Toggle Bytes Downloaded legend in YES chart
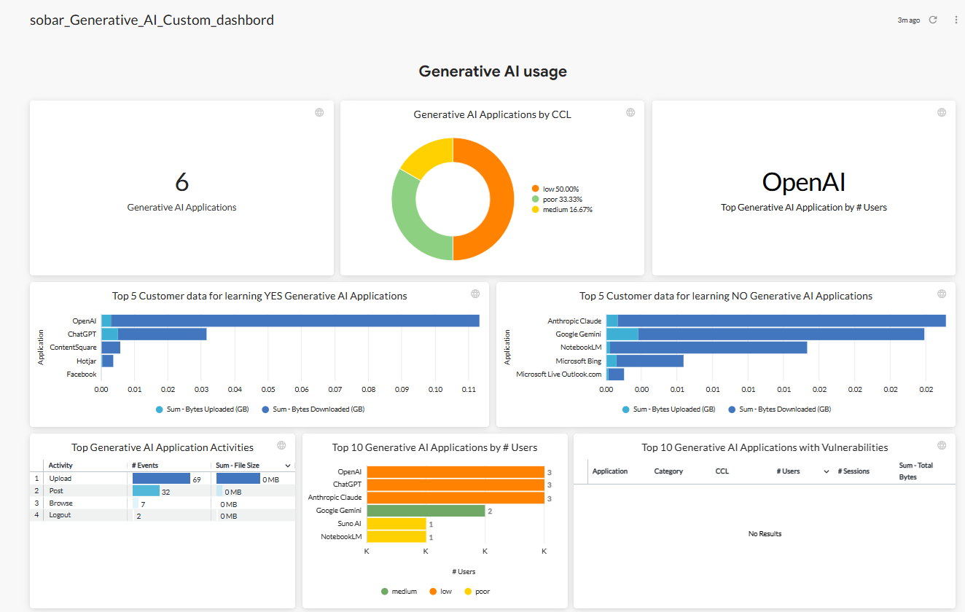This screenshot has width=965, height=612. pos(313,409)
